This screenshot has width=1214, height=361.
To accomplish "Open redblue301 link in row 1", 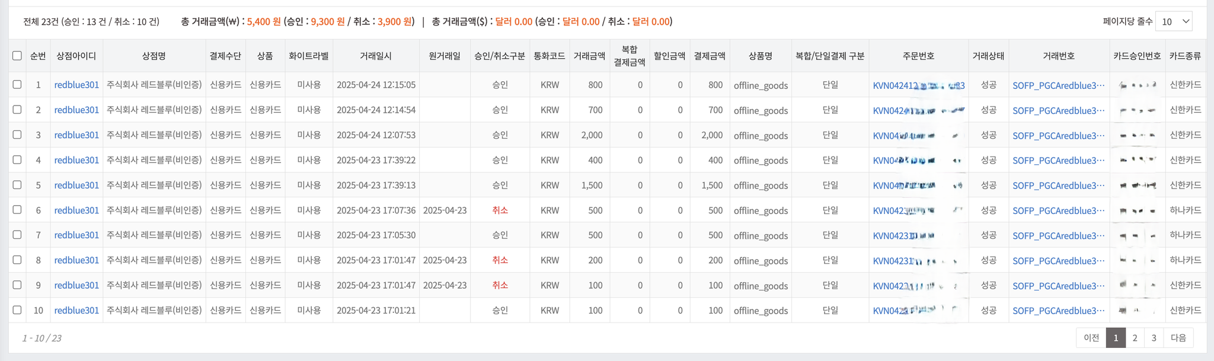I will point(76,85).
